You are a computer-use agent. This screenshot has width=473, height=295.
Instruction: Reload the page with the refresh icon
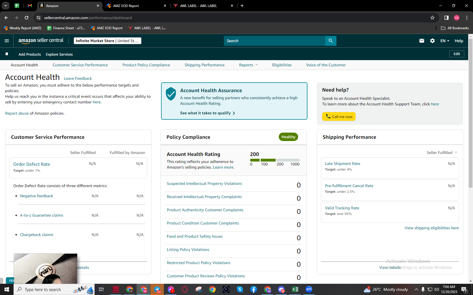click(x=26, y=18)
